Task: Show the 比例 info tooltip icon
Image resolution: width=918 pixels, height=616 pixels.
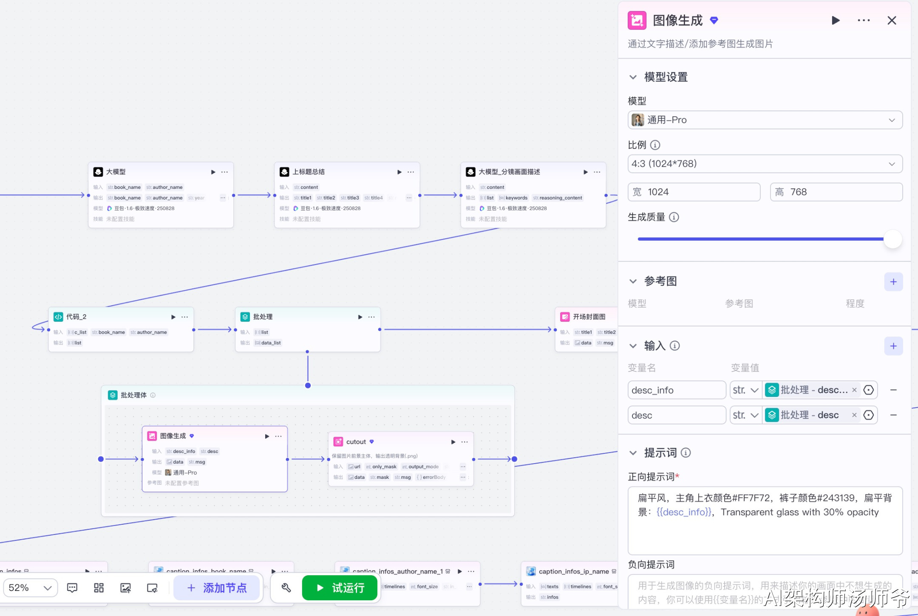Action: tap(655, 145)
